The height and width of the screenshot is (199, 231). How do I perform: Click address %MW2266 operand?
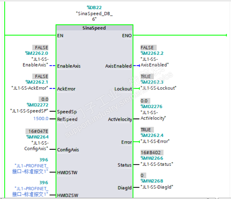pos(152,158)
